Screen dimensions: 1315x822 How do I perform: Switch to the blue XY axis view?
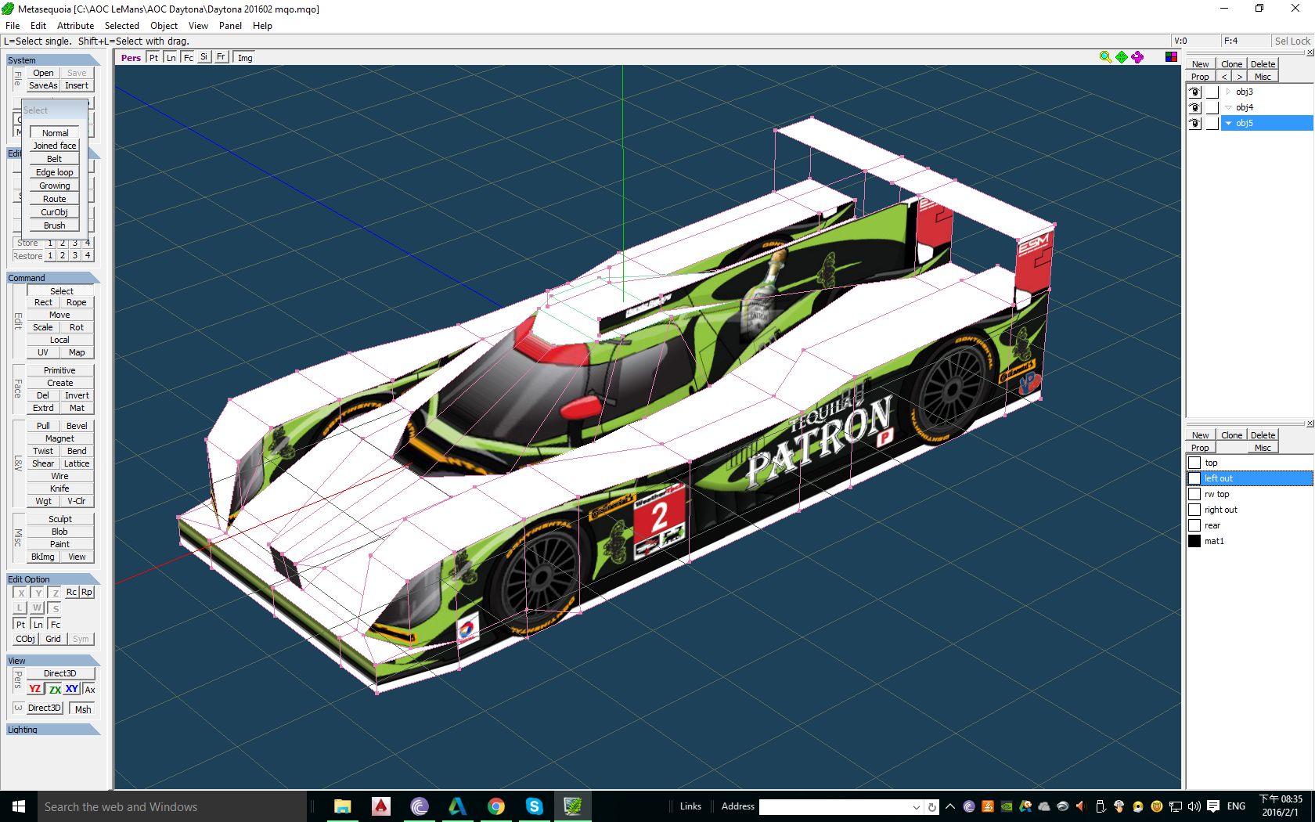[x=72, y=689]
